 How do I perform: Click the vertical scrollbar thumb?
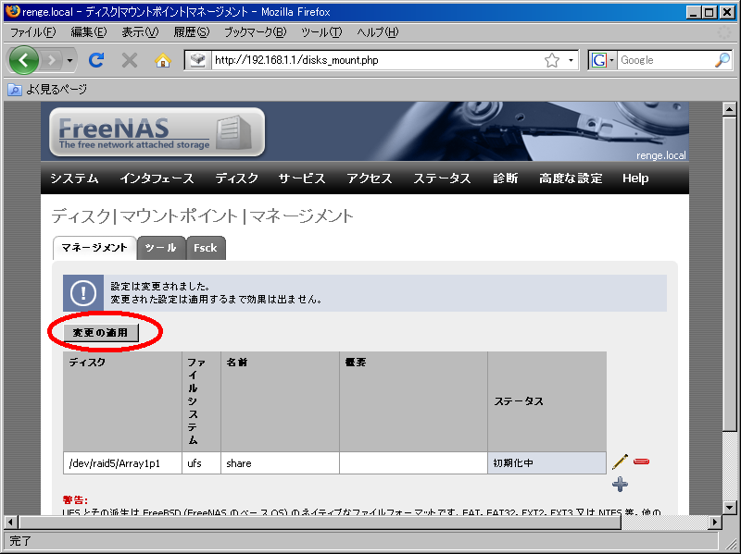coord(729,274)
